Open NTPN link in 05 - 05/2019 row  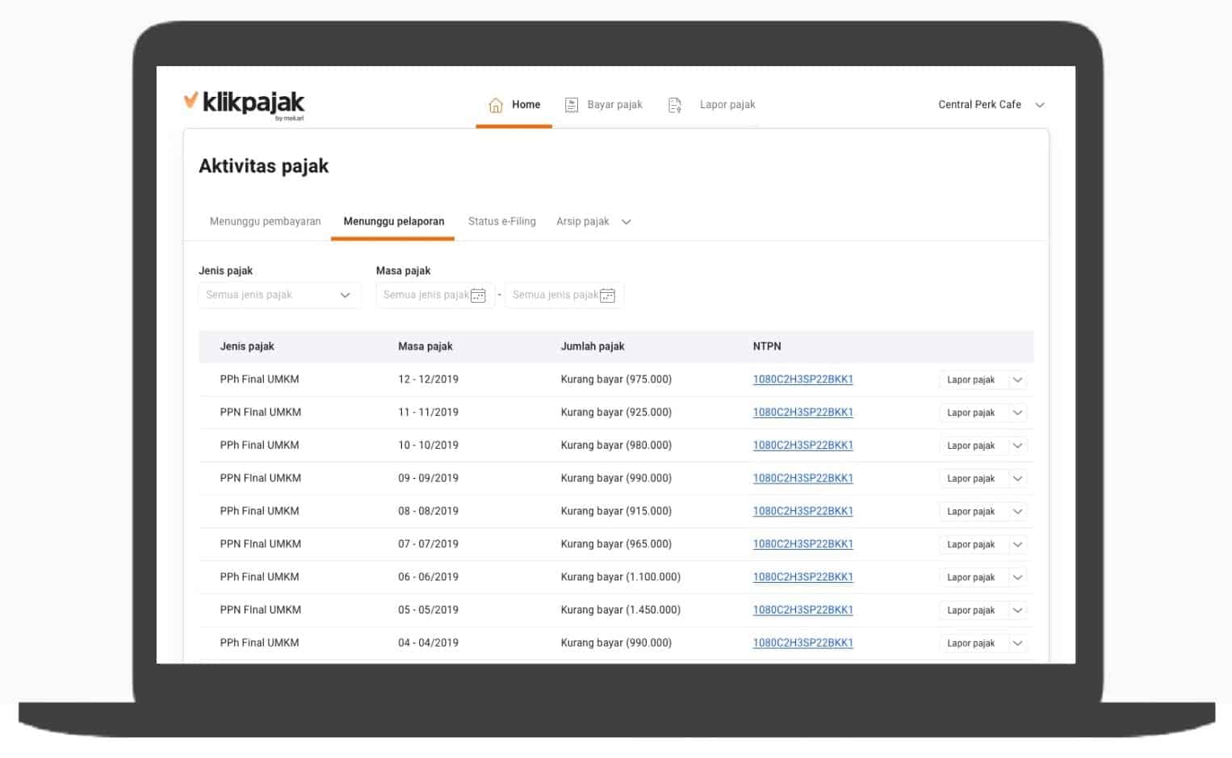coord(803,610)
